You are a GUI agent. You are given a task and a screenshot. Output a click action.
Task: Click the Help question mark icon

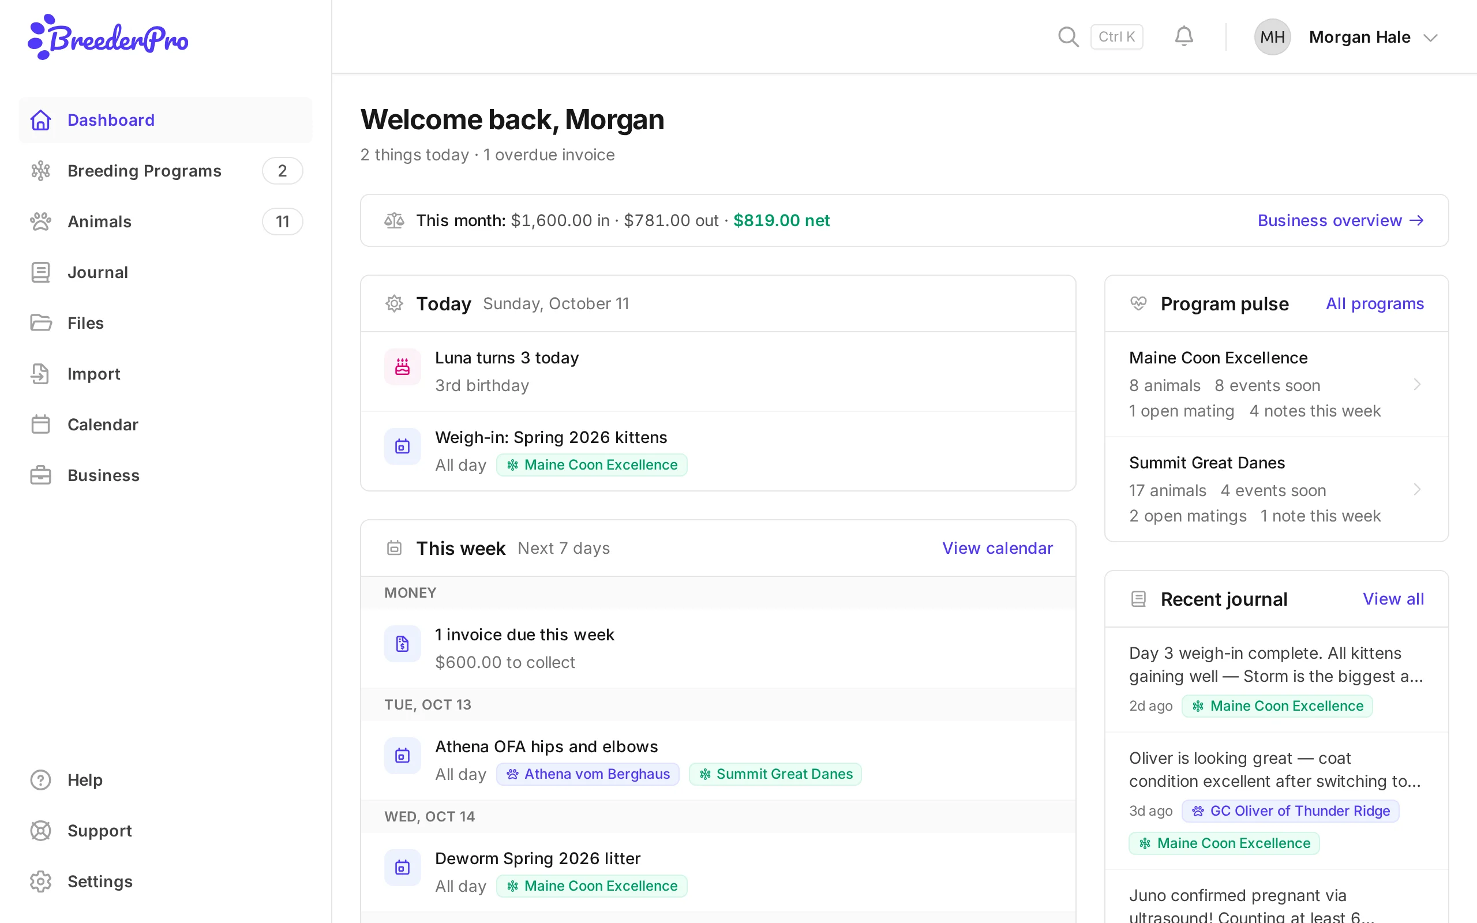pyautogui.click(x=41, y=780)
